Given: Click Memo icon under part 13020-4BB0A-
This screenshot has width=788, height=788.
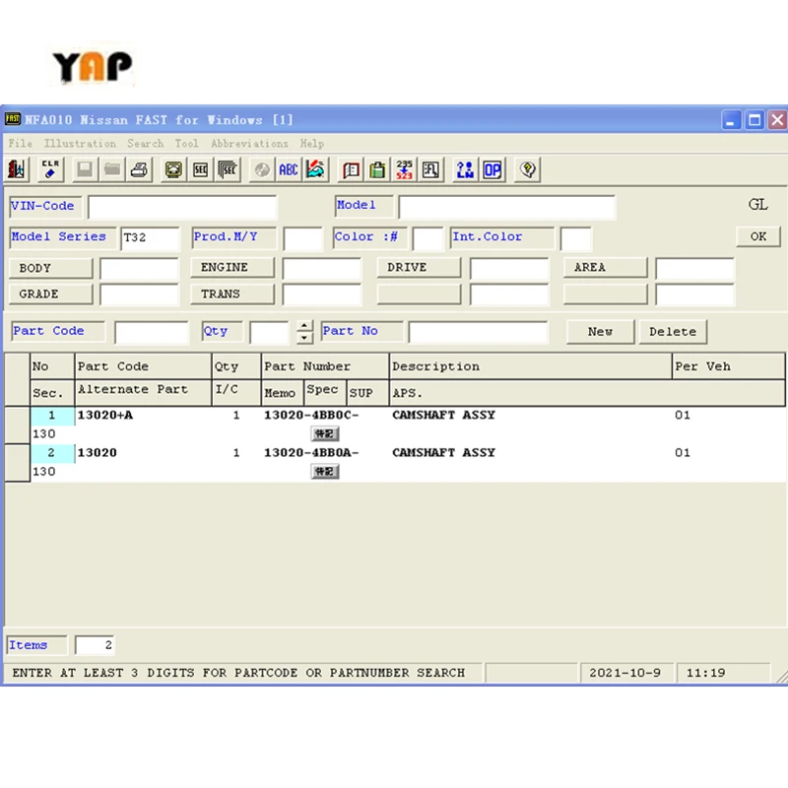Looking at the screenshot, I should (x=325, y=472).
